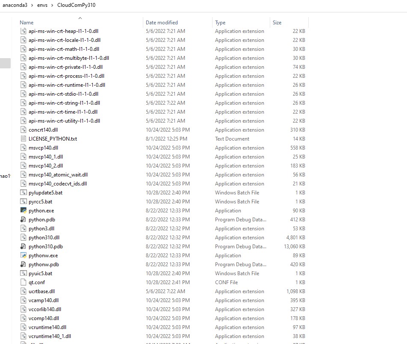Click the python.pdb debug file icon
The height and width of the screenshot is (344, 407).
coord(23,220)
